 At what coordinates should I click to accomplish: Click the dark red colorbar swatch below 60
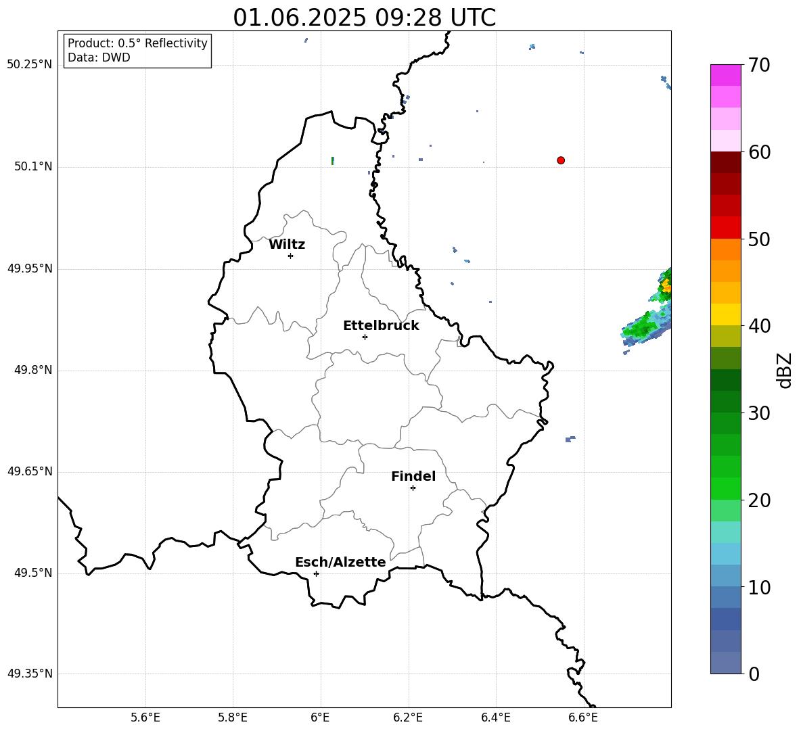point(725,162)
